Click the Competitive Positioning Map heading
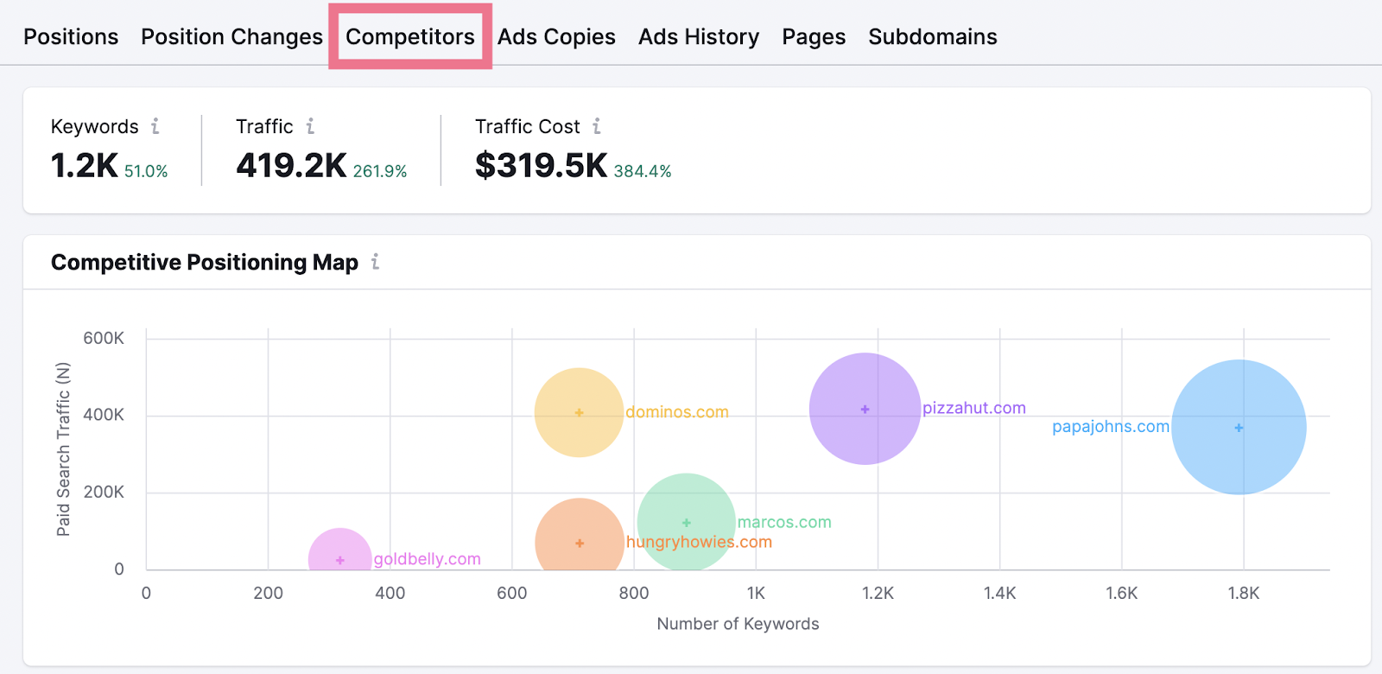This screenshot has width=1382, height=674. (205, 262)
